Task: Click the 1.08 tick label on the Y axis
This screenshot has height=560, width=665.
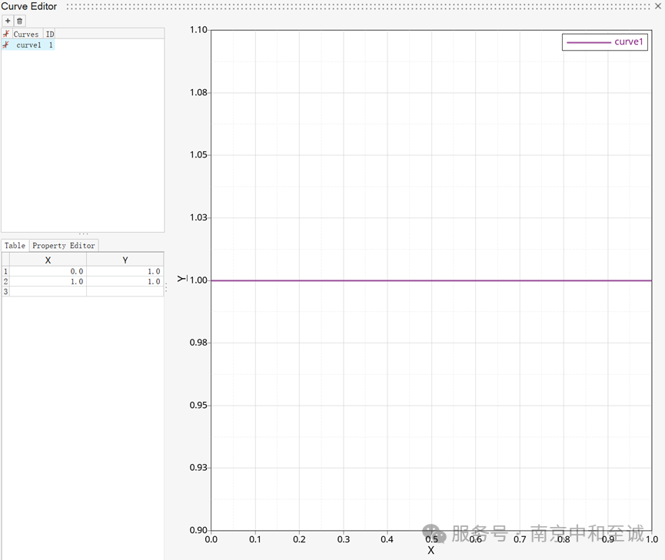Action: pos(198,92)
